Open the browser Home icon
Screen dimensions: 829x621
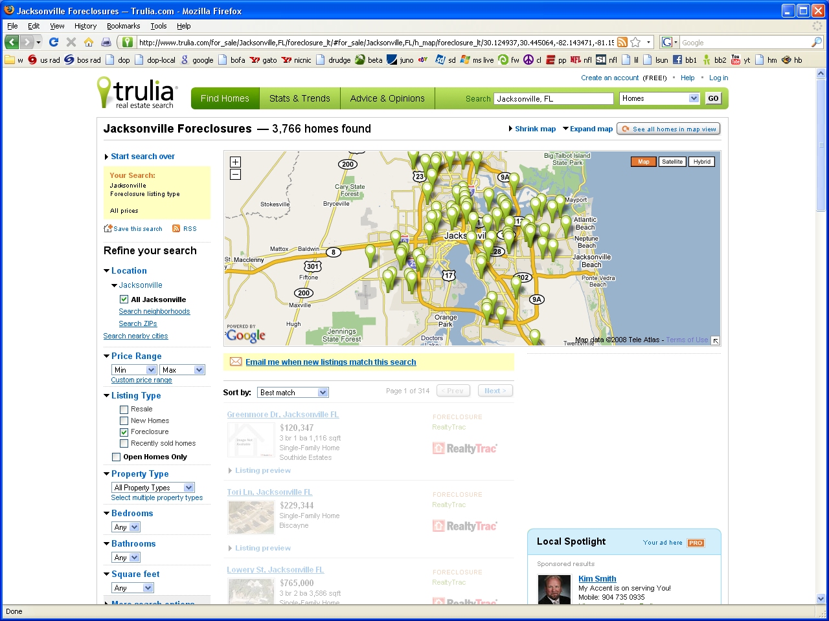[89, 42]
